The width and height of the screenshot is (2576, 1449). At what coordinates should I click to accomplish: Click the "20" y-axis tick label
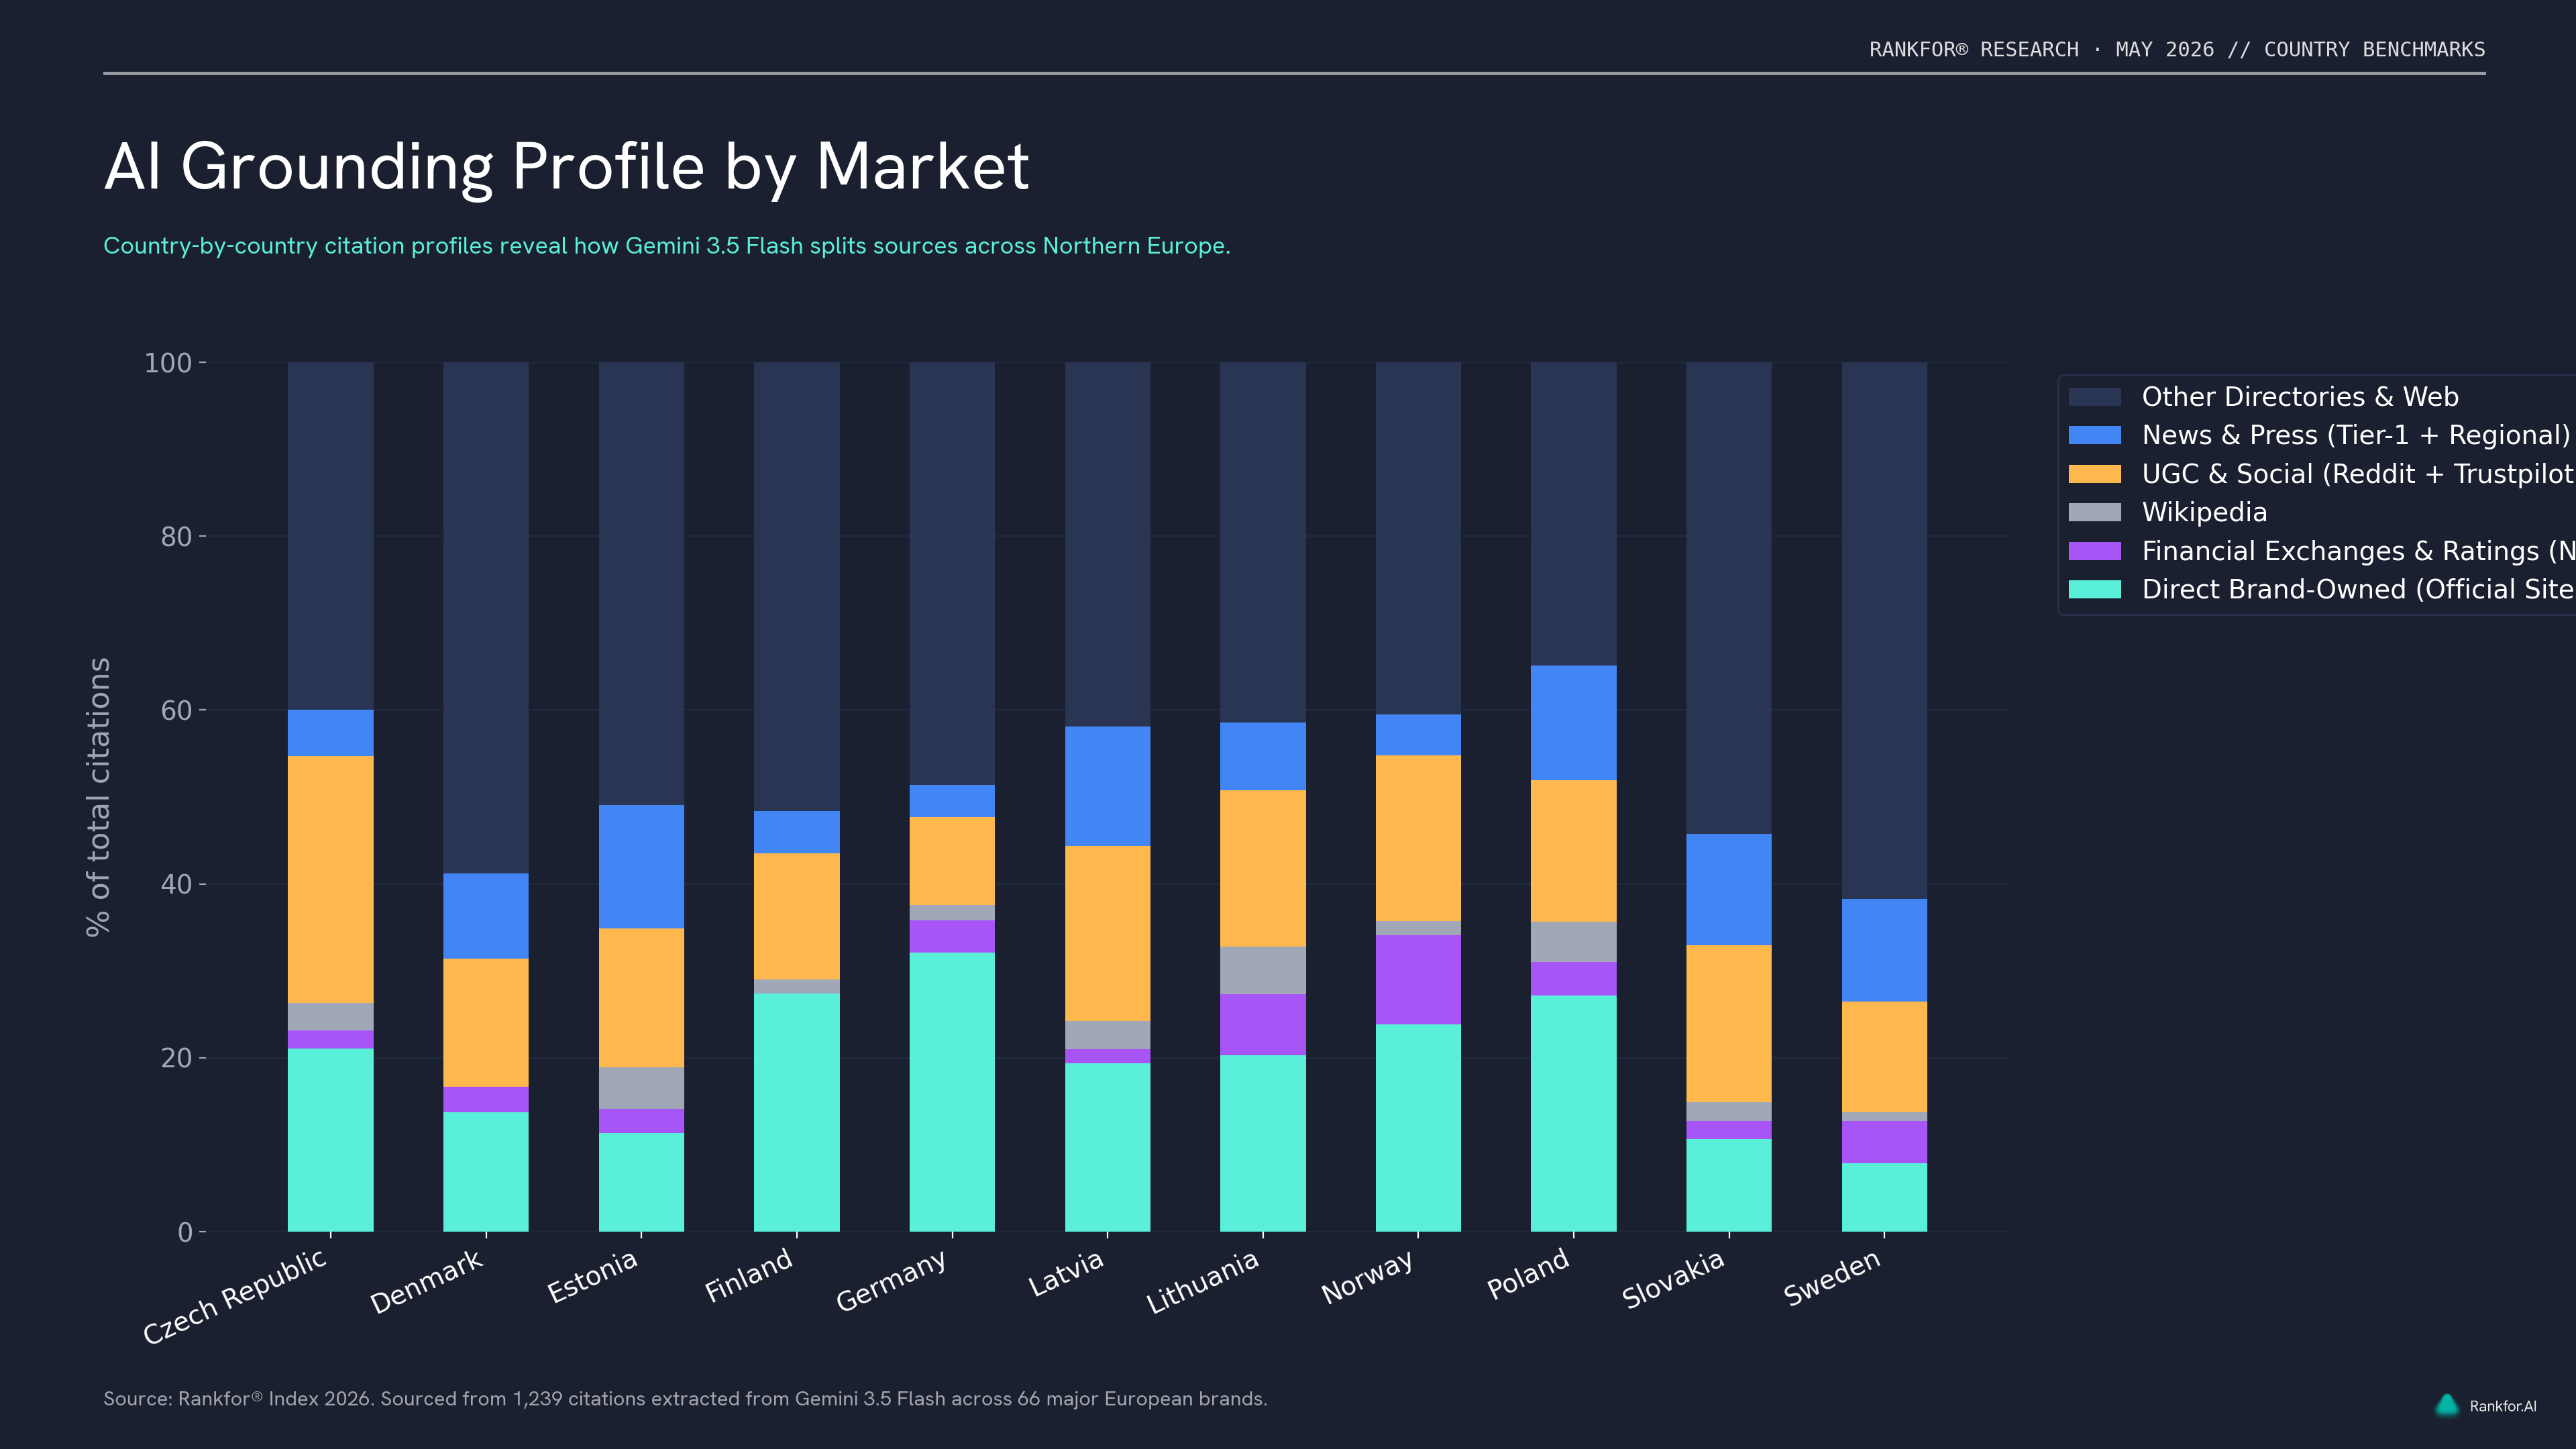pyautogui.click(x=176, y=1059)
